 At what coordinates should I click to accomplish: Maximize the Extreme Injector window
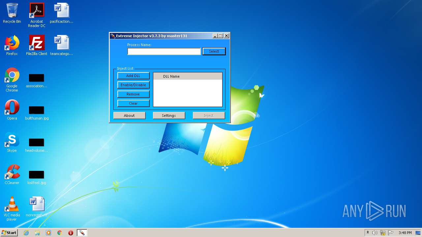(221, 36)
